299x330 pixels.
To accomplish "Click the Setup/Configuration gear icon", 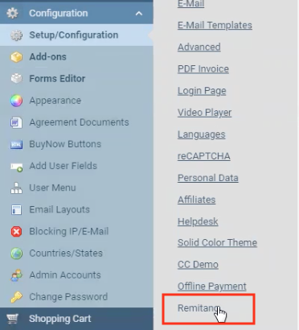I will tap(16, 35).
